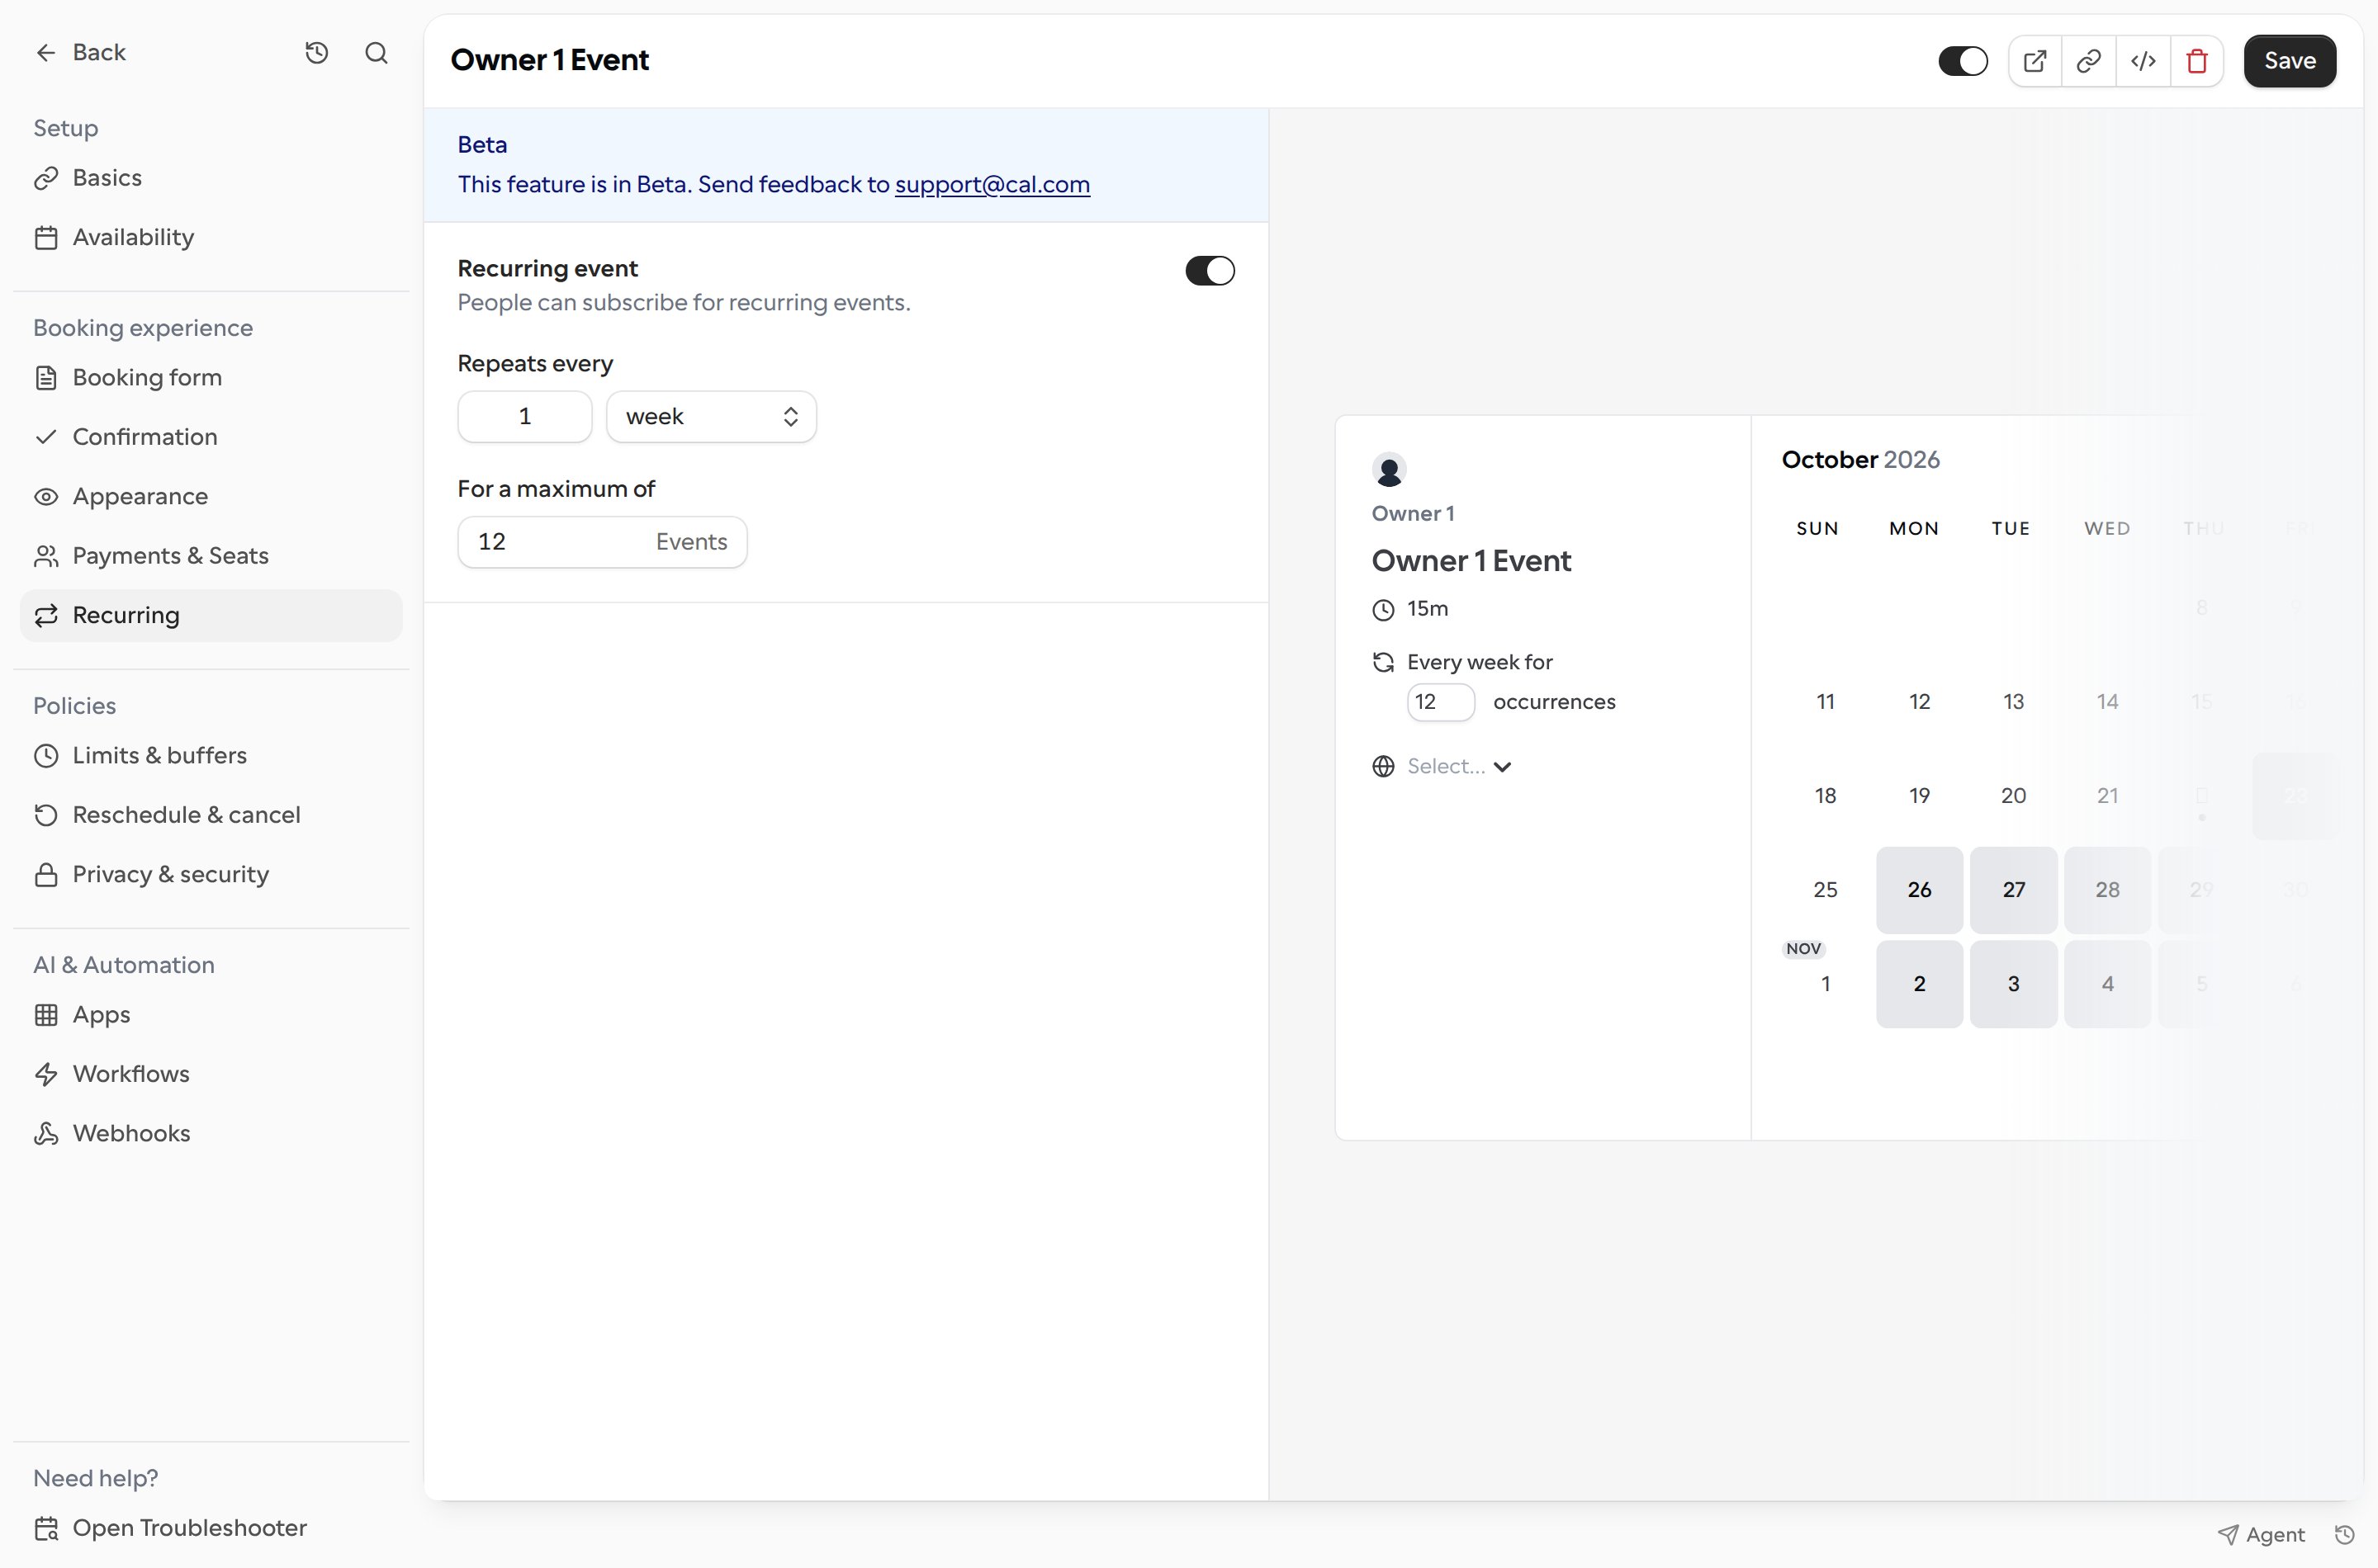The width and height of the screenshot is (2378, 1568).
Task: Toggle event enabled switch in header
Action: coord(1963,61)
